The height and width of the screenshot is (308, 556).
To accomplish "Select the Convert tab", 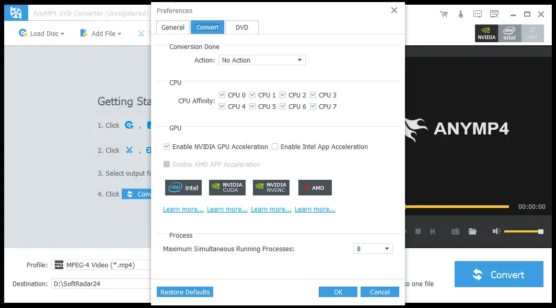I will click(207, 27).
